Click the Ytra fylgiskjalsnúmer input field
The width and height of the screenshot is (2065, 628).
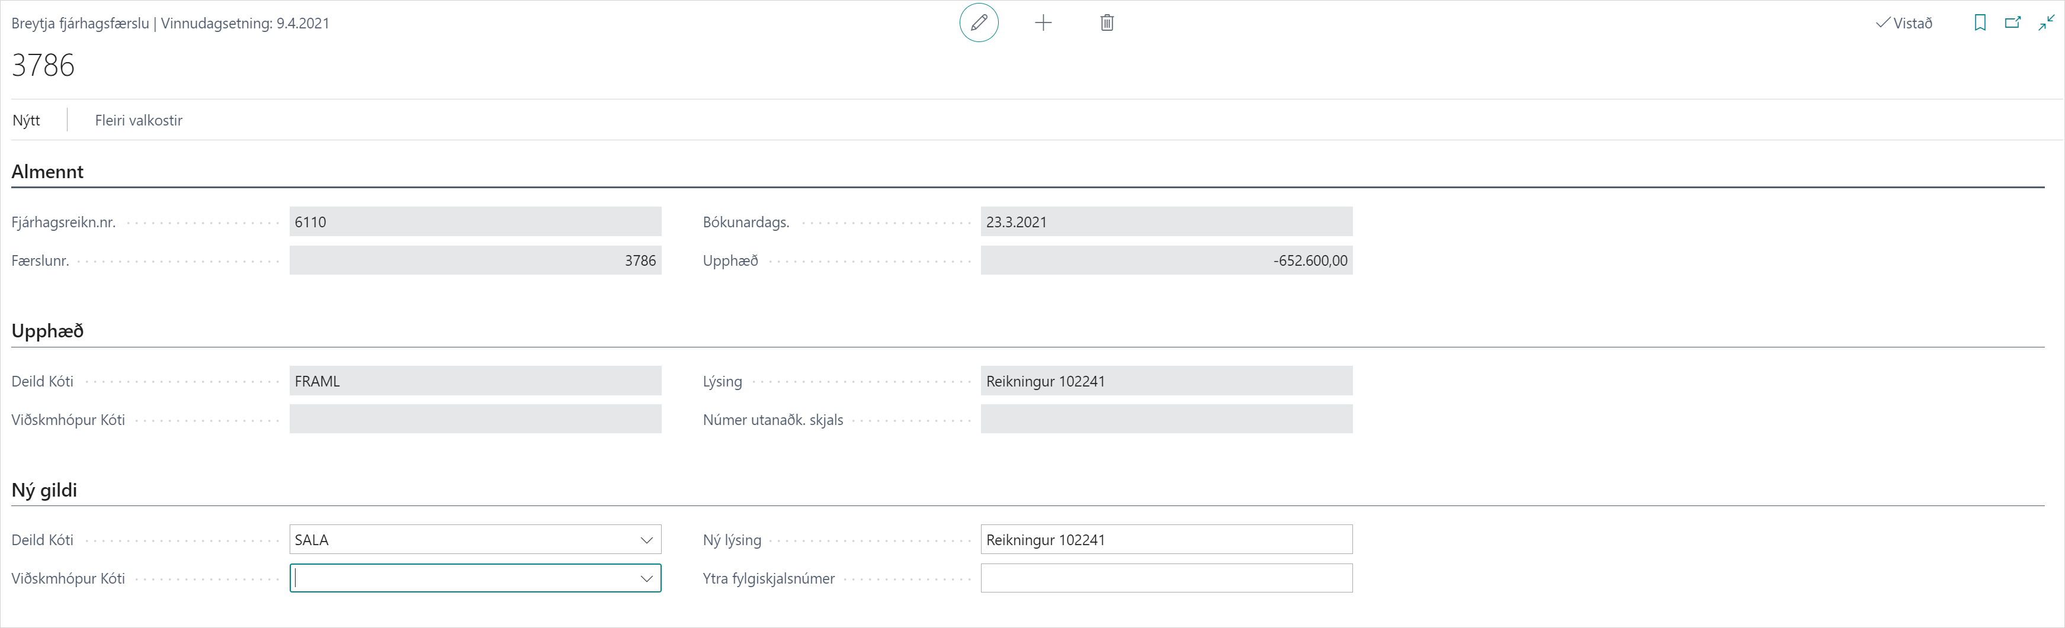click(x=1166, y=578)
